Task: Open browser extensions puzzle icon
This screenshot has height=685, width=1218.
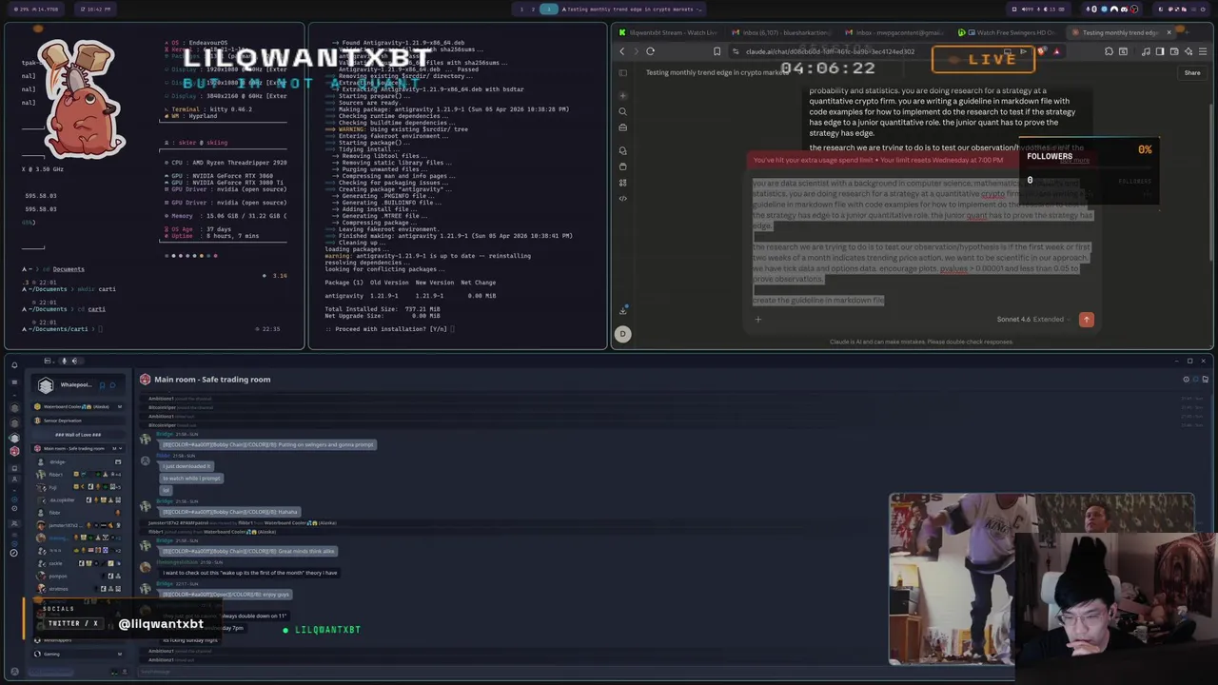Action: 1109,51
